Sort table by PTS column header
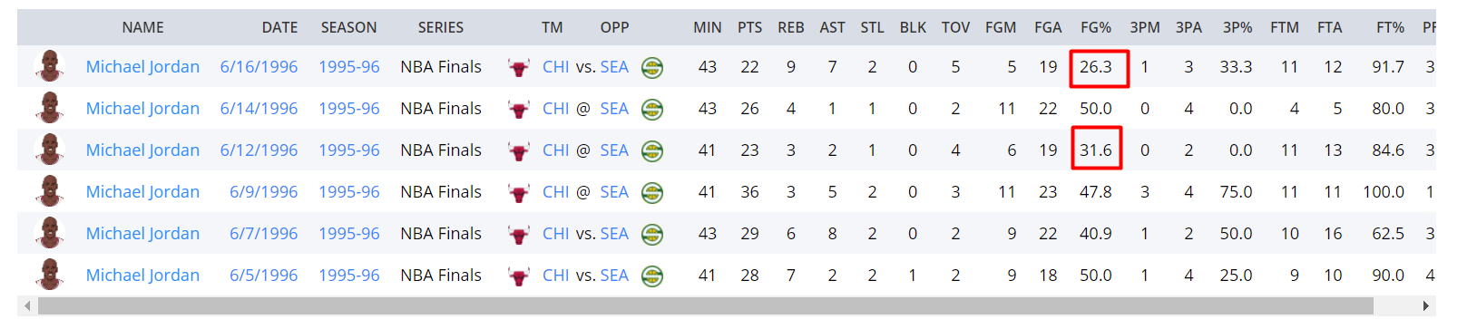The width and height of the screenshot is (1477, 329). coord(749,27)
